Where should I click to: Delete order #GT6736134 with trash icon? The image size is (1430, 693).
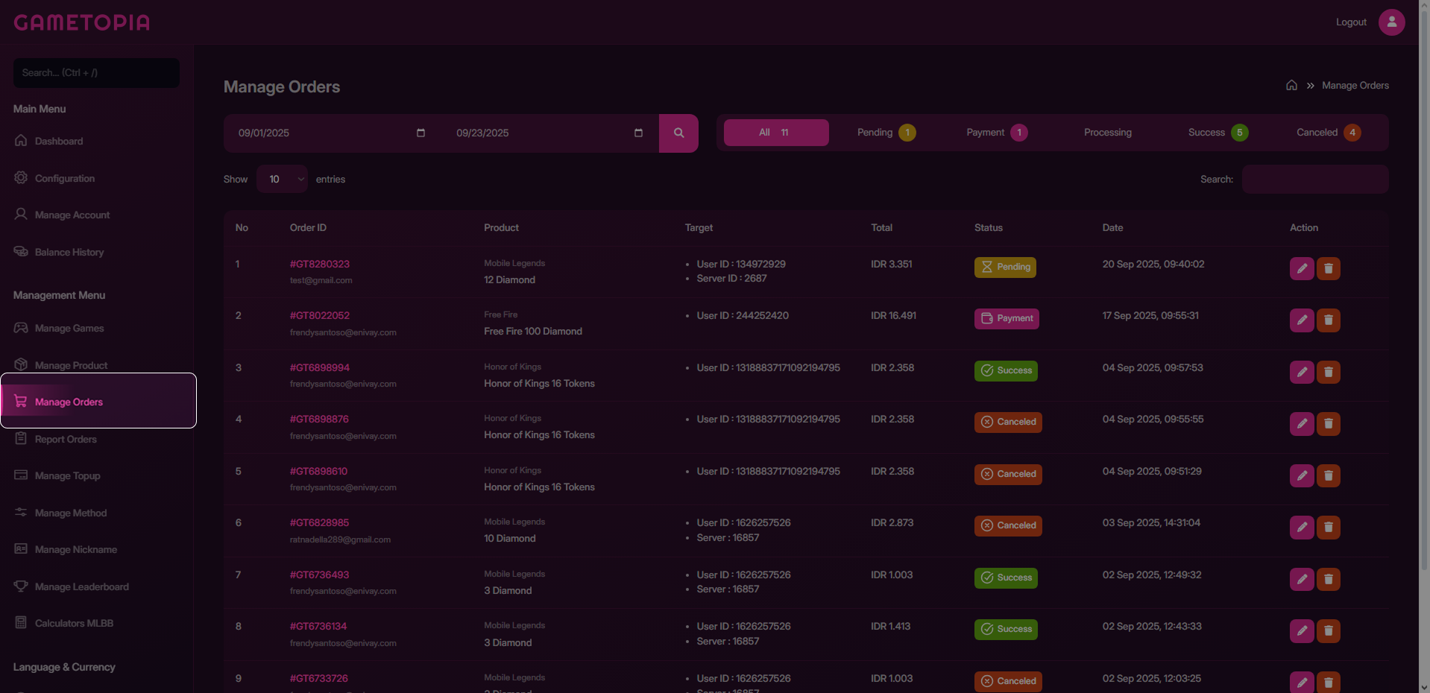[1329, 631]
